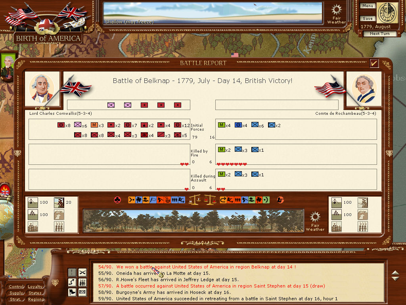Click the British balance scales icon
This screenshot has height=305, width=406.
(194, 200)
